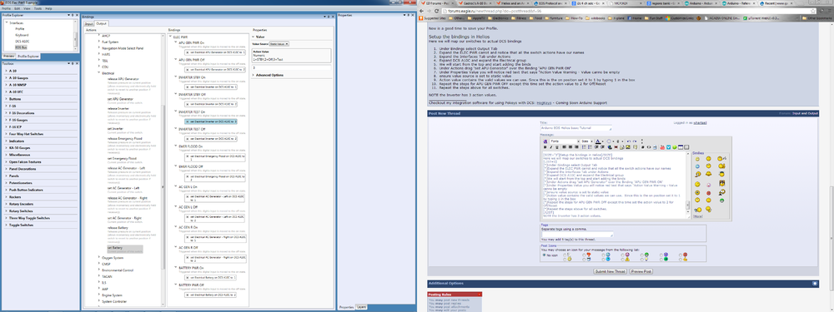Open the Value Source dropdown
This screenshot has height=312, width=834.
(279, 43)
